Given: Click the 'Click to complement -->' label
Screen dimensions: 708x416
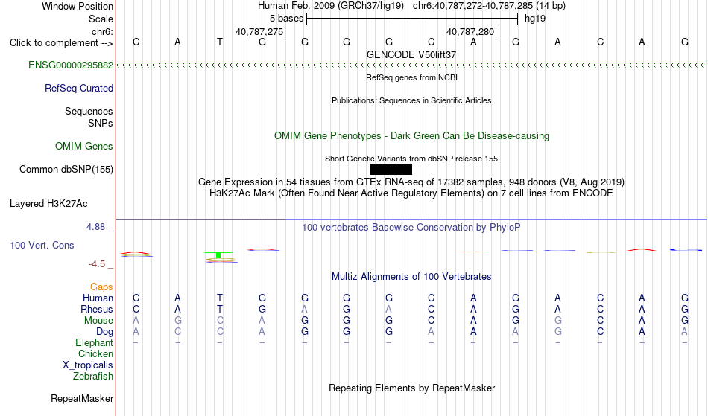Looking at the screenshot, I should coord(61,43).
